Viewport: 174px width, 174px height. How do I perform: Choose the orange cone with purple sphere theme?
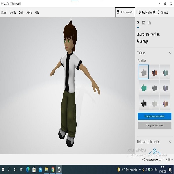165,103
